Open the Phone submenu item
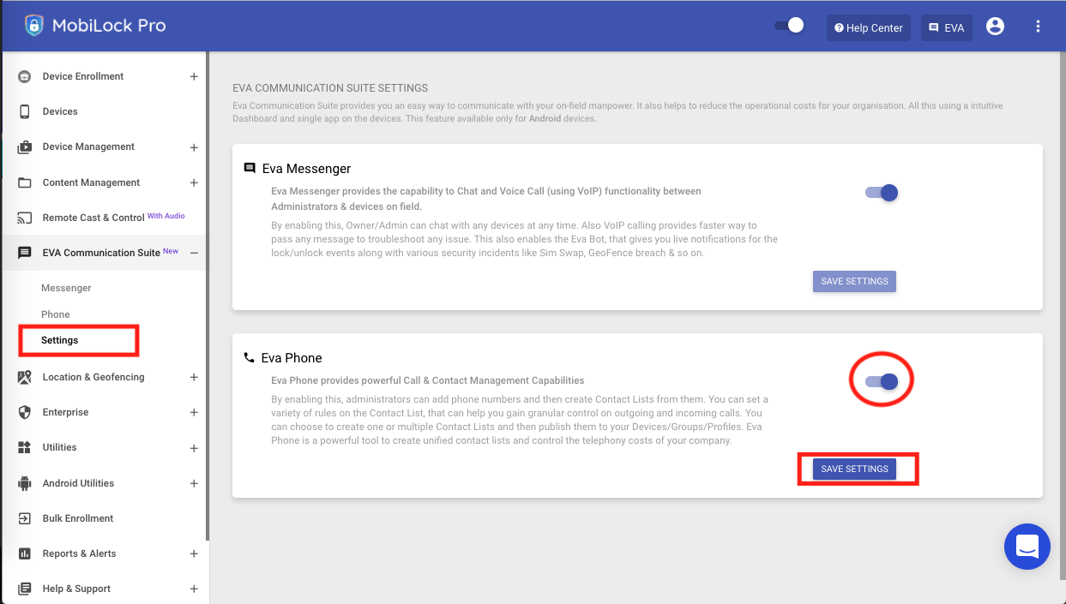1066x604 pixels. (x=56, y=314)
